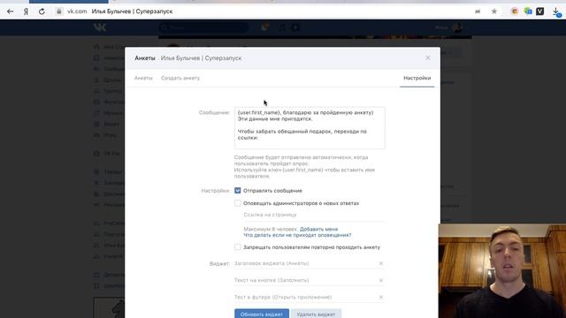Viewport: 566px width, 318px height.
Task: Click the VK logo in the header
Action: 100,27
